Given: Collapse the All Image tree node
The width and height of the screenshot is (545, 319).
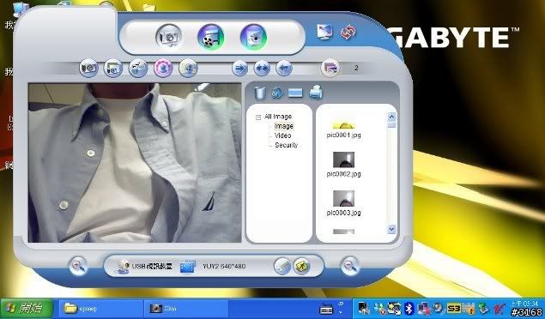Looking at the screenshot, I should (x=258, y=117).
